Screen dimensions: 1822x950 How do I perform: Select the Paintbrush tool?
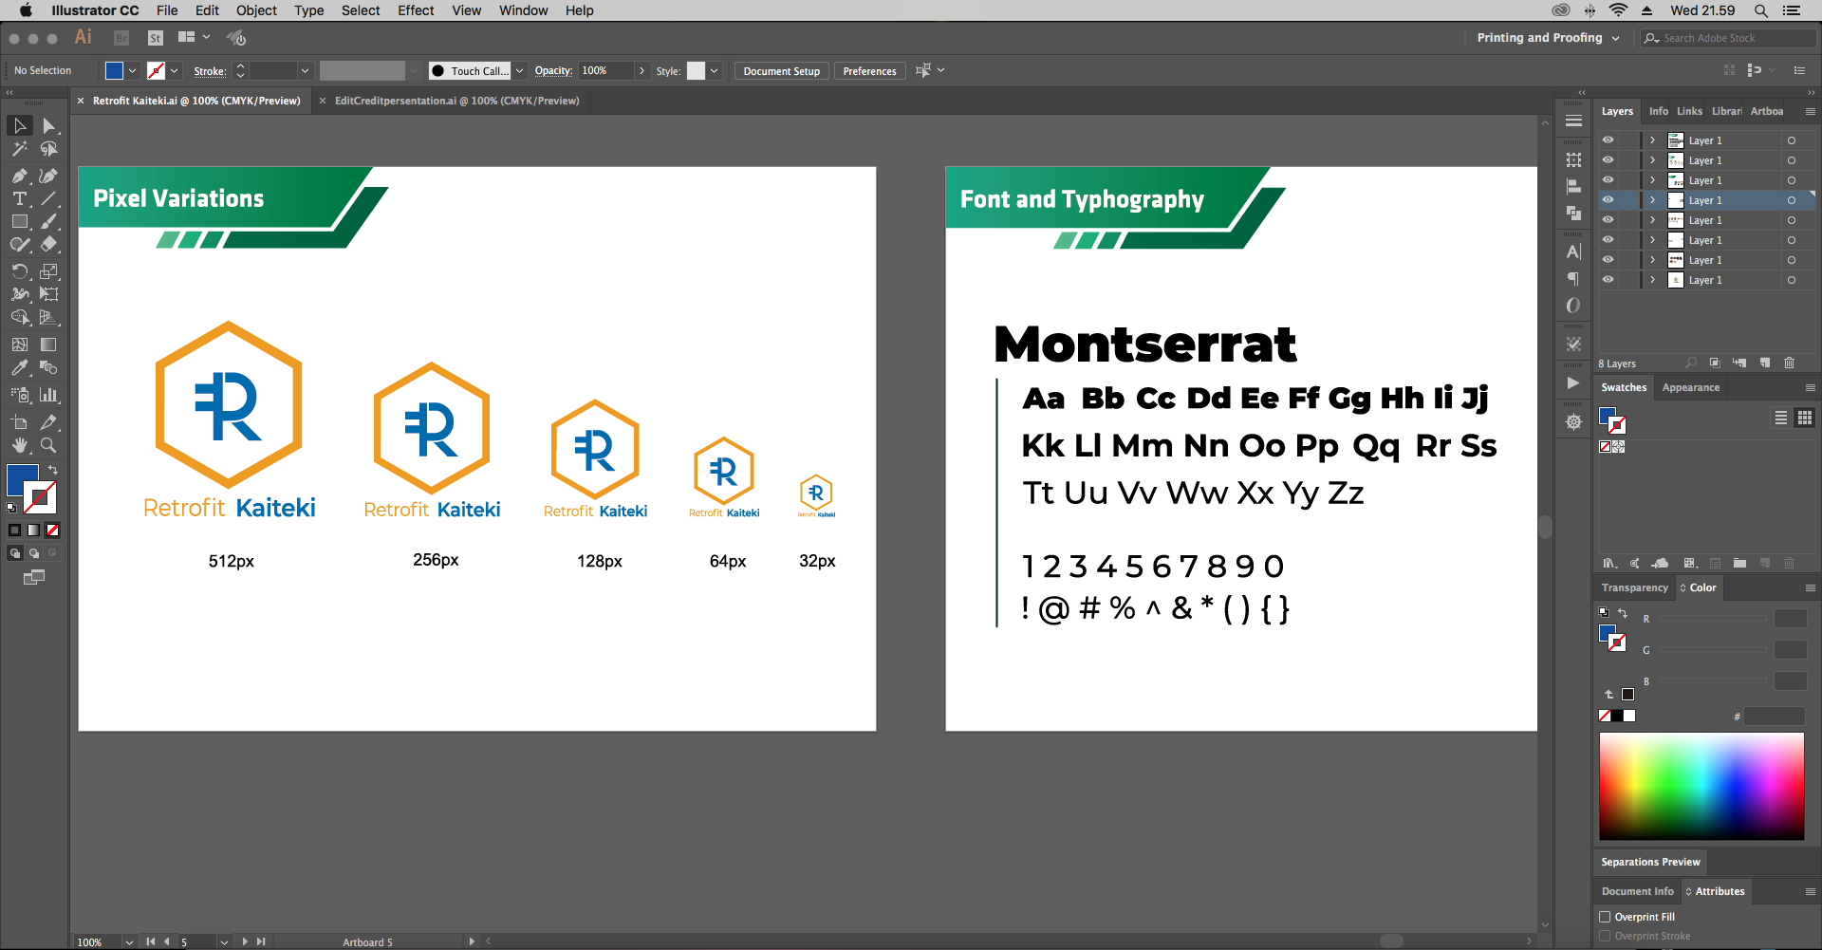tap(49, 221)
